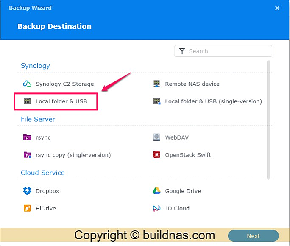Click the Synology C2 Storage cloud icon
The height and width of the screenshot is (246, 290).
27,84
